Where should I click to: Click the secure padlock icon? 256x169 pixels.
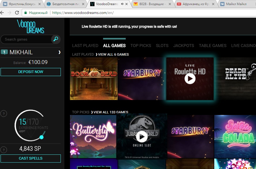(26, 13)
